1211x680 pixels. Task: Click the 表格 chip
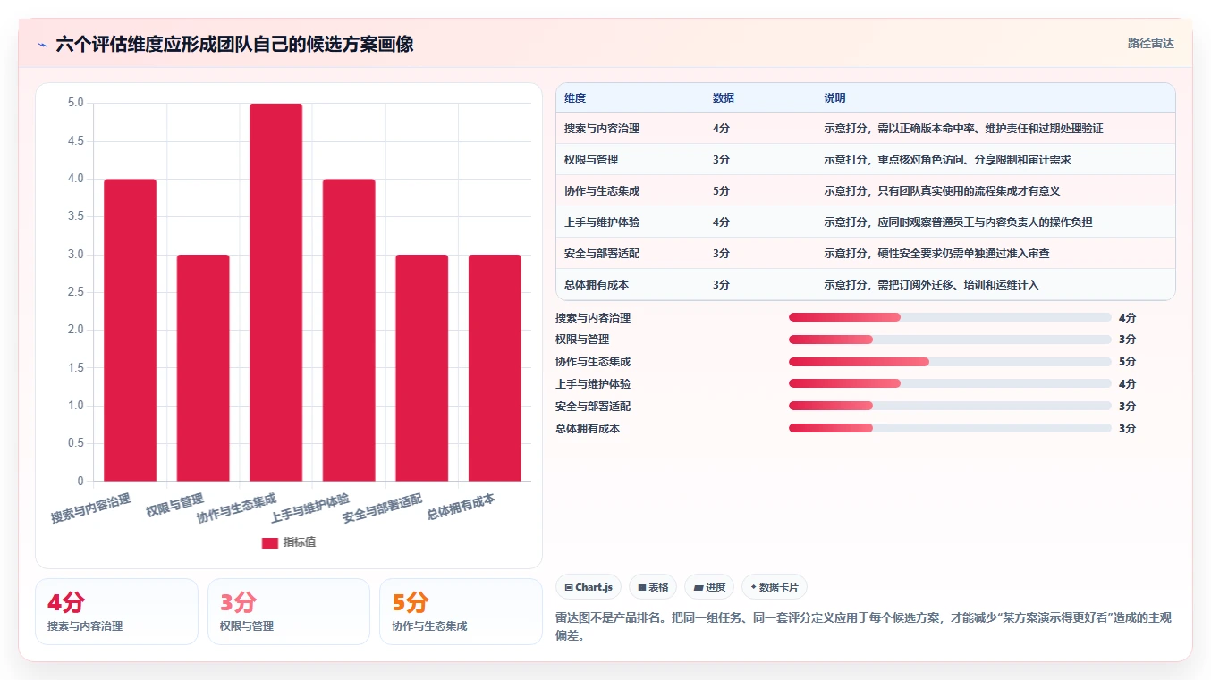click(653, 587)
